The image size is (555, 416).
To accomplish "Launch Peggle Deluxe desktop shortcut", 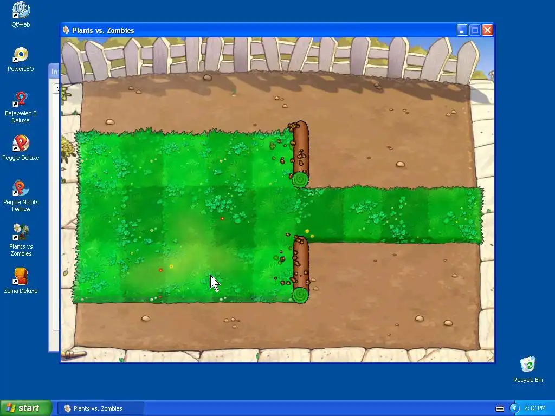I will (x=21, y=148).
